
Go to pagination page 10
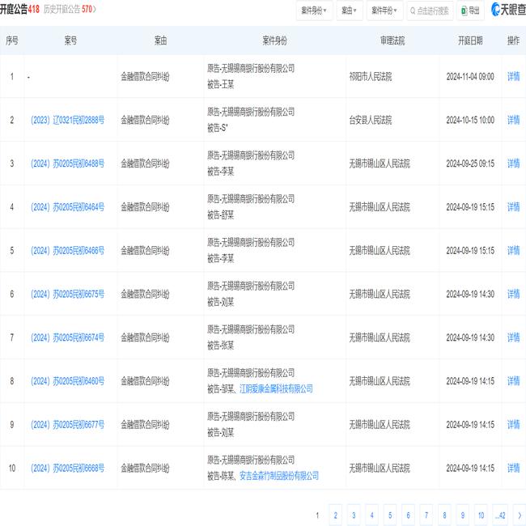pyautogui.click(x=481, y=515)
